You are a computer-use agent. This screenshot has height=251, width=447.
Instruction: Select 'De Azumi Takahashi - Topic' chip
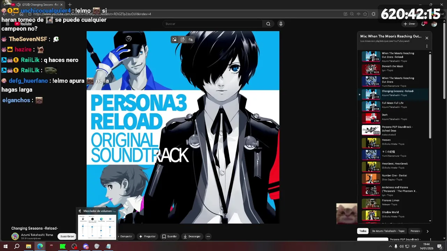[388, 231]
